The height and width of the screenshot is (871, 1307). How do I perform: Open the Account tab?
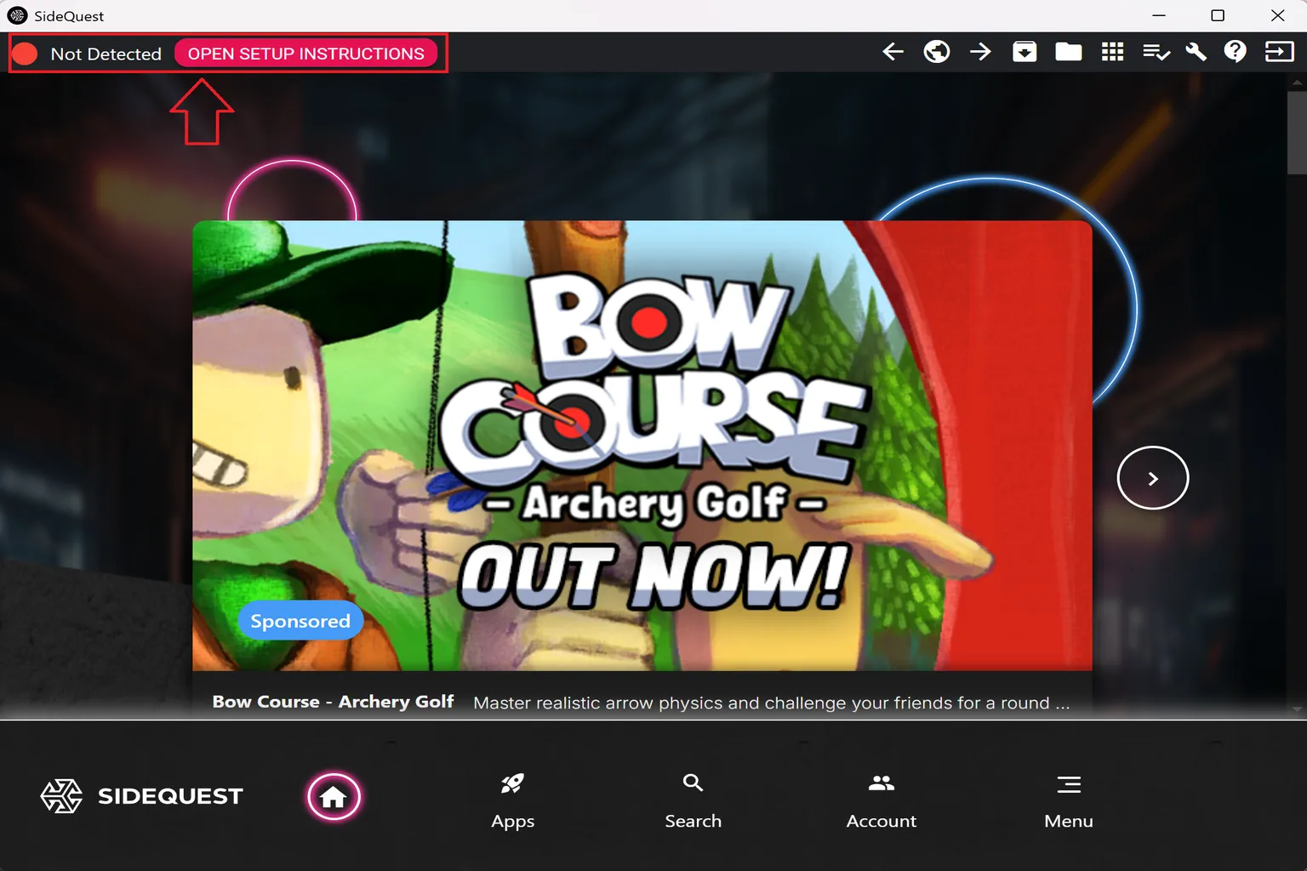pyautogui.click(x=881, y=800)
